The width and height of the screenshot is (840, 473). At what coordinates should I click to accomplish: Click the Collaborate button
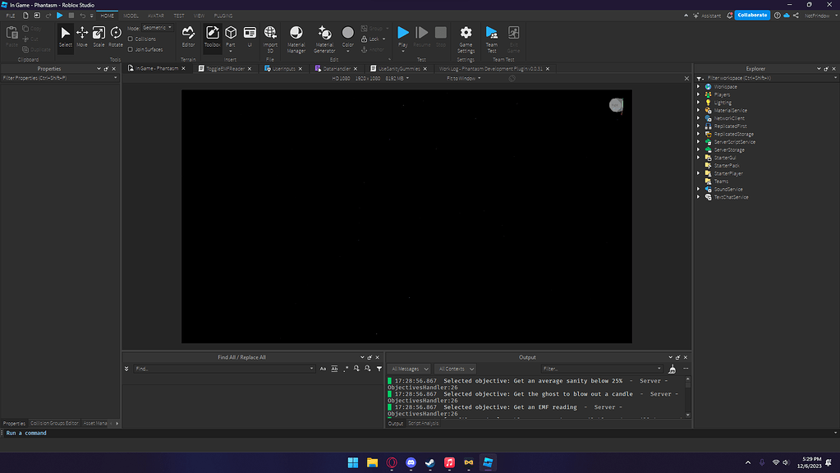[751, 15]
